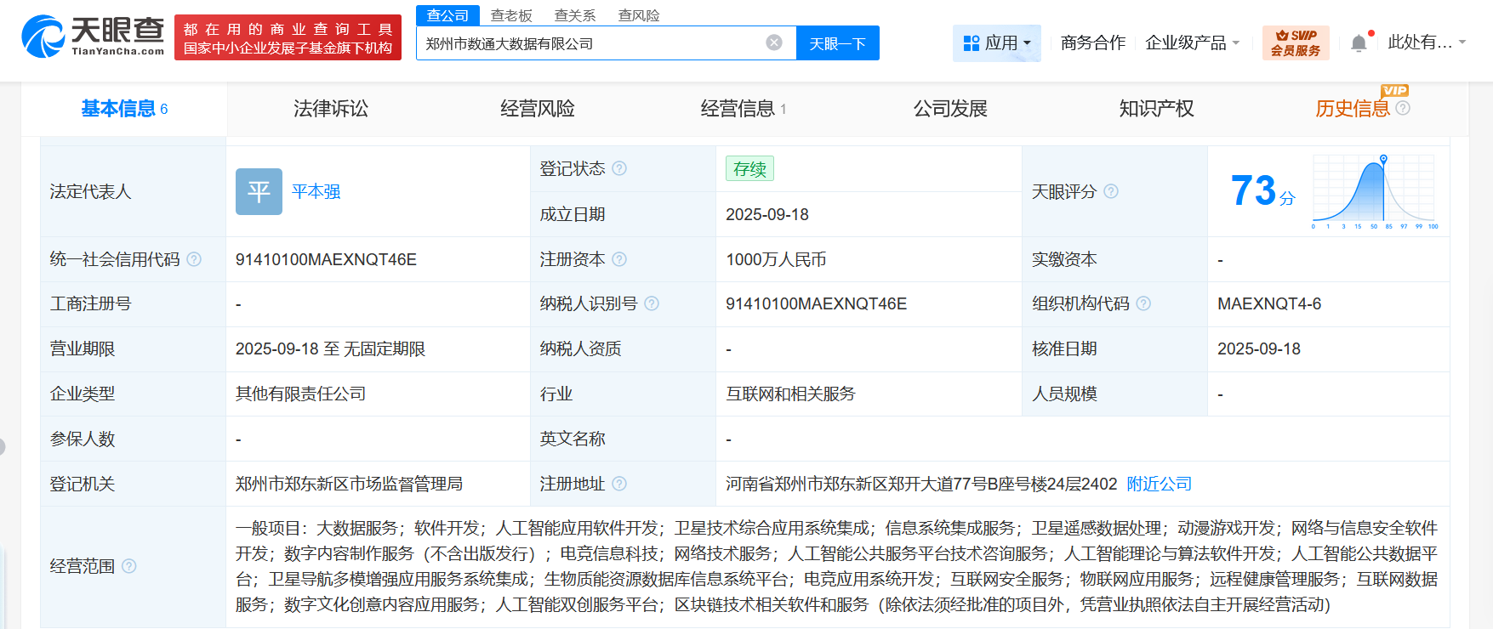Click help icon beside 登记状态
The height and width of the screenshot is (629, 1493).
click(619, 168)
